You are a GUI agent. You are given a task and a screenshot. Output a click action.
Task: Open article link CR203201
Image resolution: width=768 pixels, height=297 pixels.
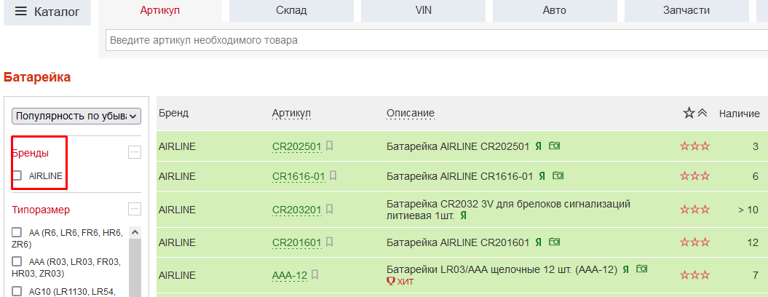(x=296, y=210)
